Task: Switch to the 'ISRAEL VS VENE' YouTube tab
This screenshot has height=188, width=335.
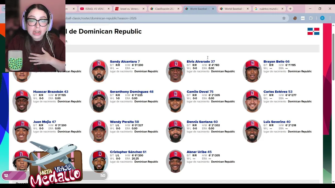Action: (x=95, y=9)
